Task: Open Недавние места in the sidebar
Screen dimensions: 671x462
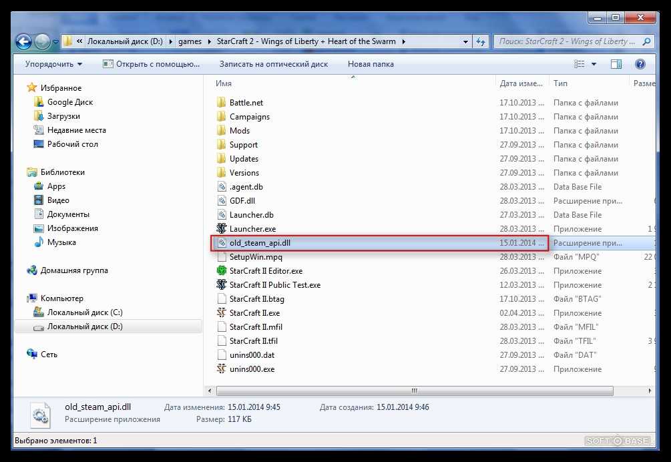Action: pyautogui.click(x=77, y=130)
